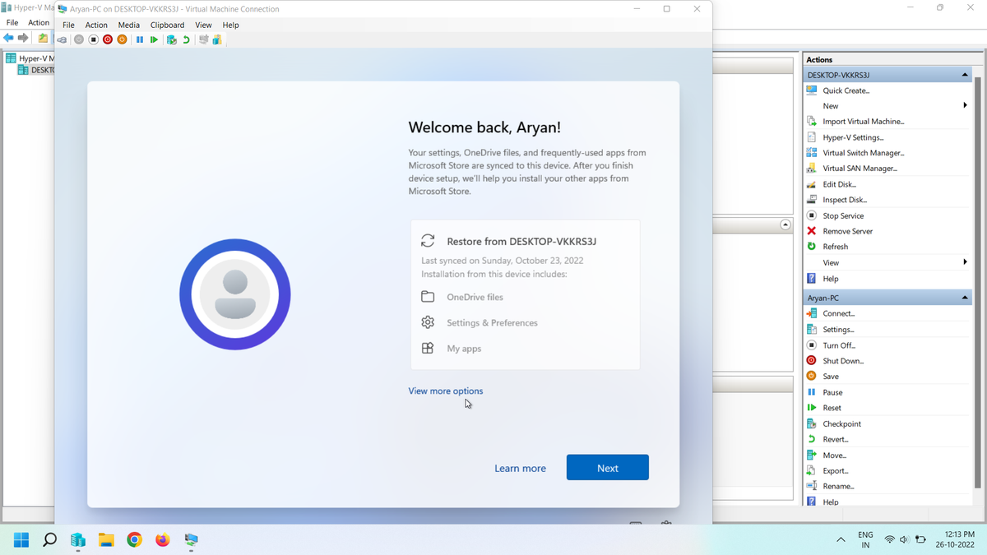Click the volume speaker tray icon
Image resolution: width=987 pixels, height=555 pixels.
tap(904, 539)
